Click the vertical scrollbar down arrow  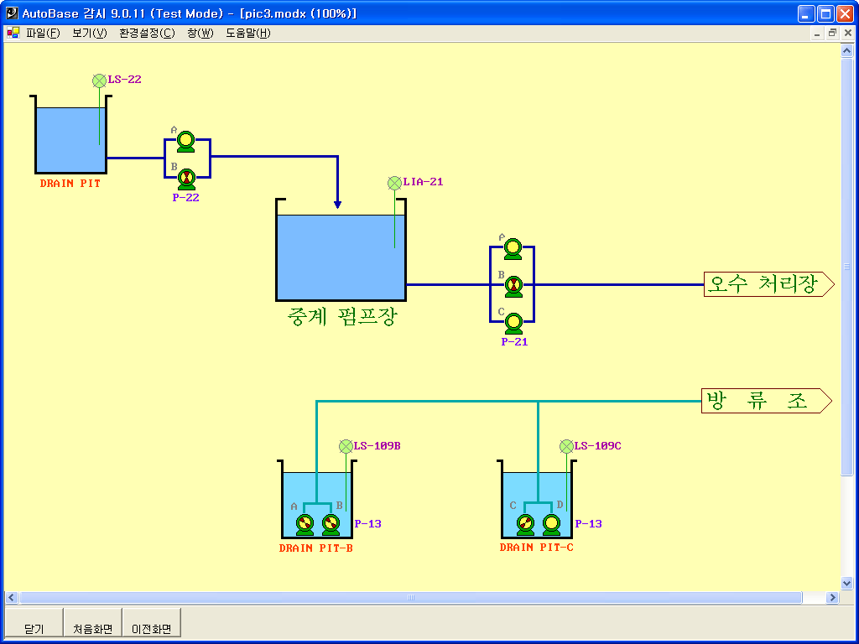[846, 583]
